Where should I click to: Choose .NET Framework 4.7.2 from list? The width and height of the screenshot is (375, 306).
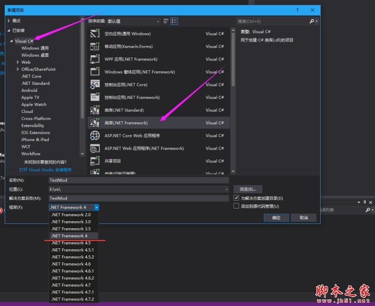click(x=74, y=299)
